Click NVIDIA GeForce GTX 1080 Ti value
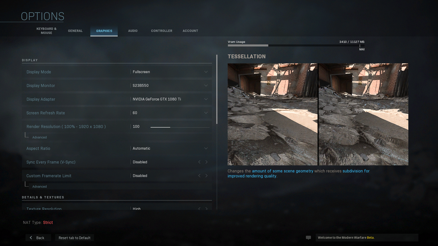The height and width of the screenshot is (246, 438). point(157,99)
